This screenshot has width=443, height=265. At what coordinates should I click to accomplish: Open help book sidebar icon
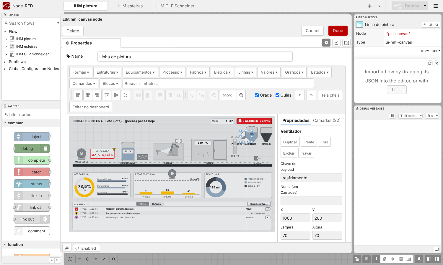pyautogui.click(x=384, y=259)
